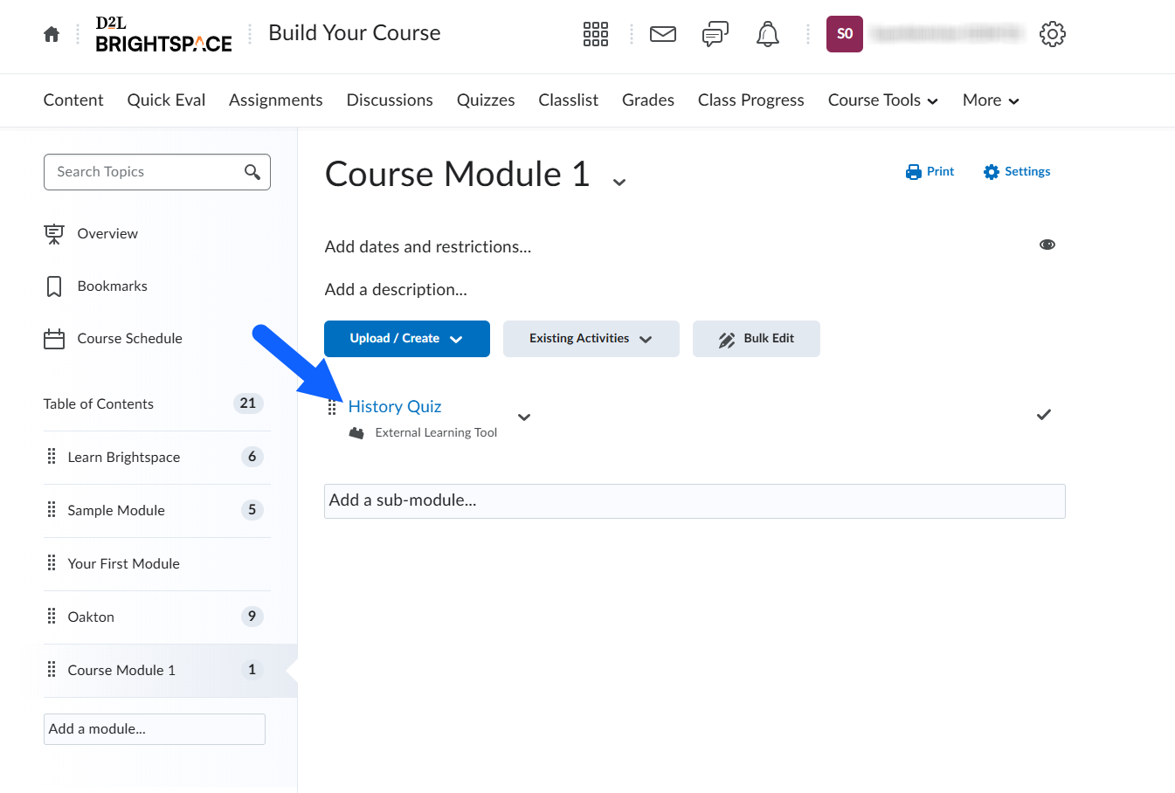This screenshot has height=793, width=1175.
Task: Open the History Quiz link
Action: pyautogui.click(x=395, y=406)
